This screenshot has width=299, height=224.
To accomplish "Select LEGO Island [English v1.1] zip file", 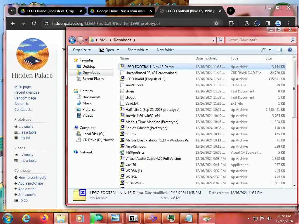I will point(202,79).
